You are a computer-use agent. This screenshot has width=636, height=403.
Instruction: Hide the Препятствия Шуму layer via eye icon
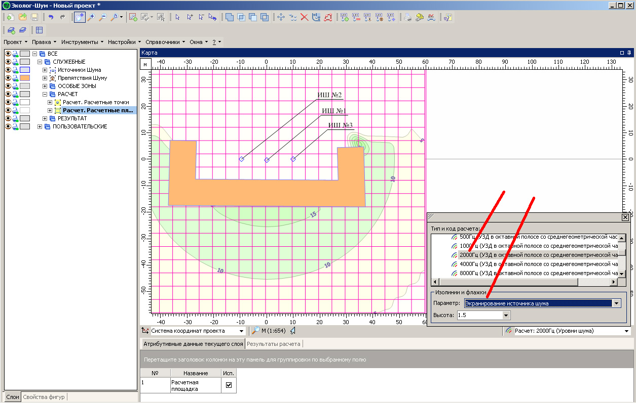[x=8, y=78]
